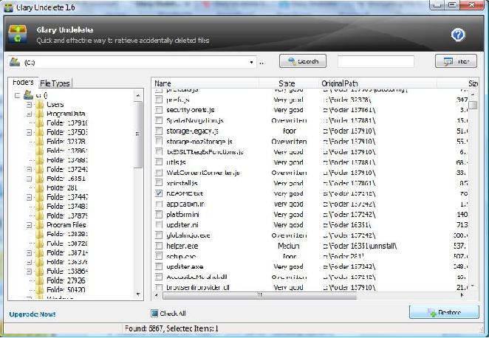Click the drive icon at the folder tree root
The width and height of the screenshot is (489, 338).
pyautogui.click(x=28, y=94)
